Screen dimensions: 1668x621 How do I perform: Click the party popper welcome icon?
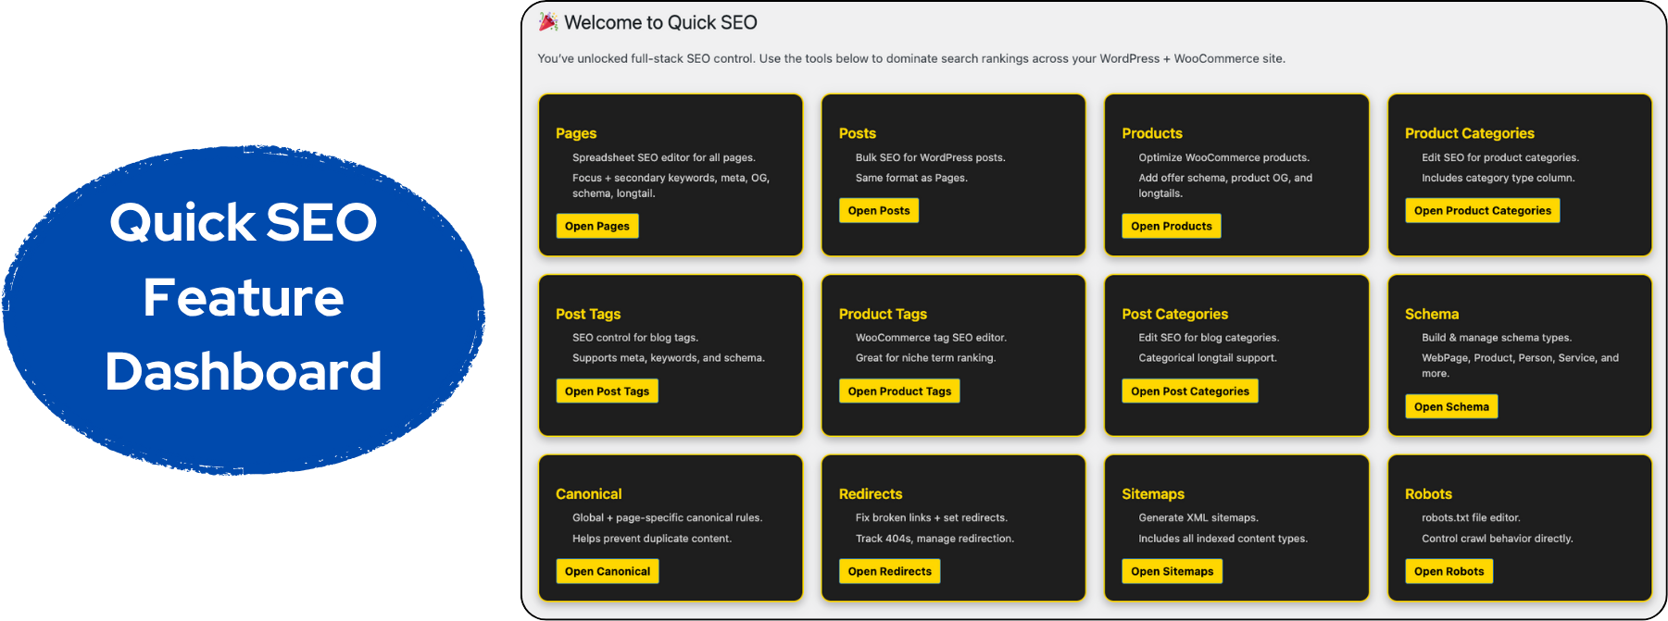pyautogui.click(x=548, y=21)
